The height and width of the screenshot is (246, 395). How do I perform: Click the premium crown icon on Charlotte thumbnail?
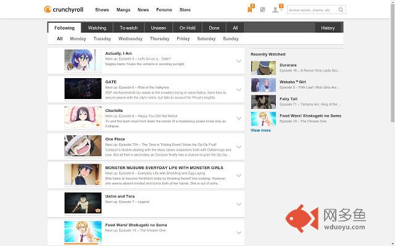coord(98,124)
